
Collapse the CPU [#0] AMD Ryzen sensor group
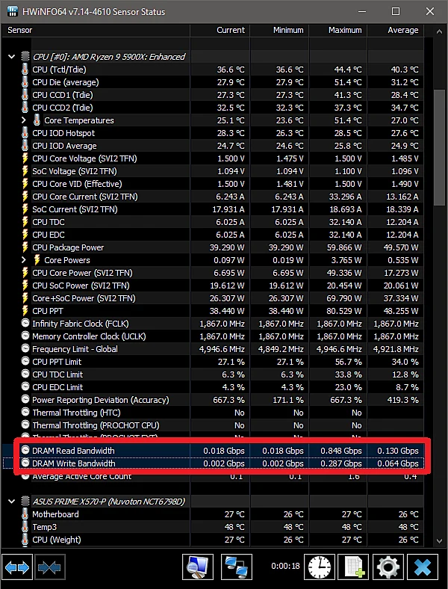(12, 57)
